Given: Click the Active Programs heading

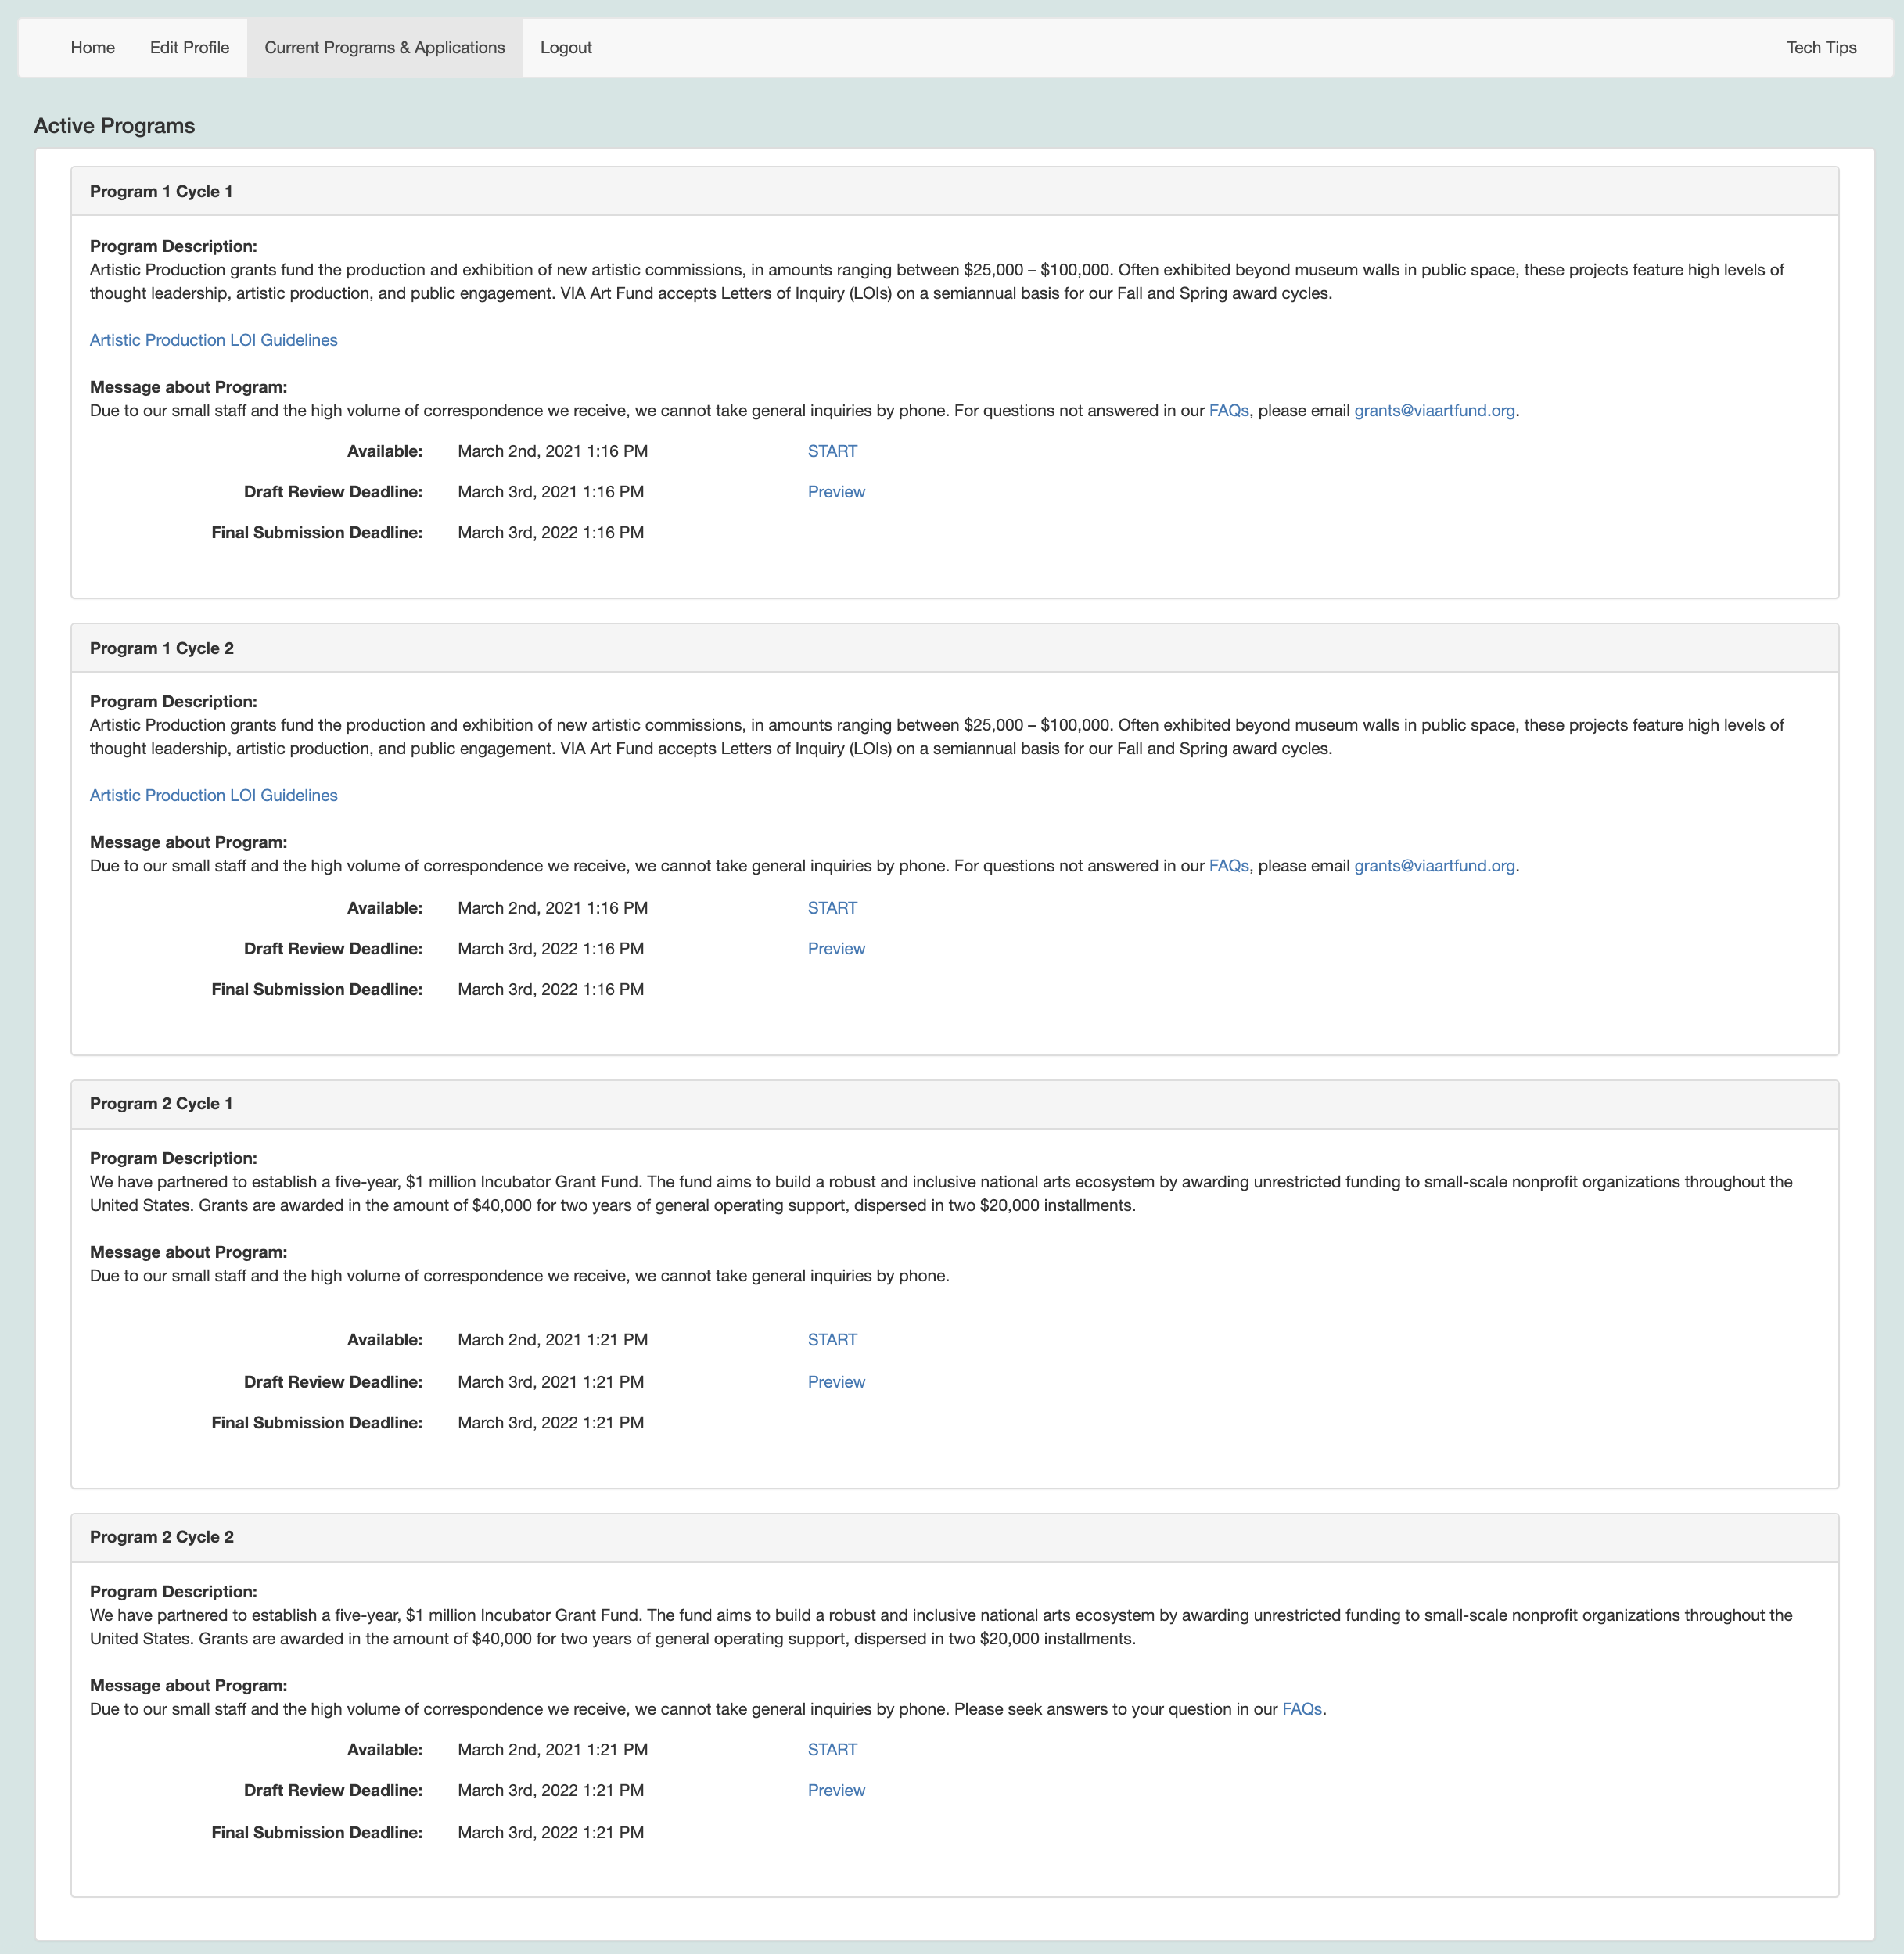Looking at the screenshot, I should 114,126.
